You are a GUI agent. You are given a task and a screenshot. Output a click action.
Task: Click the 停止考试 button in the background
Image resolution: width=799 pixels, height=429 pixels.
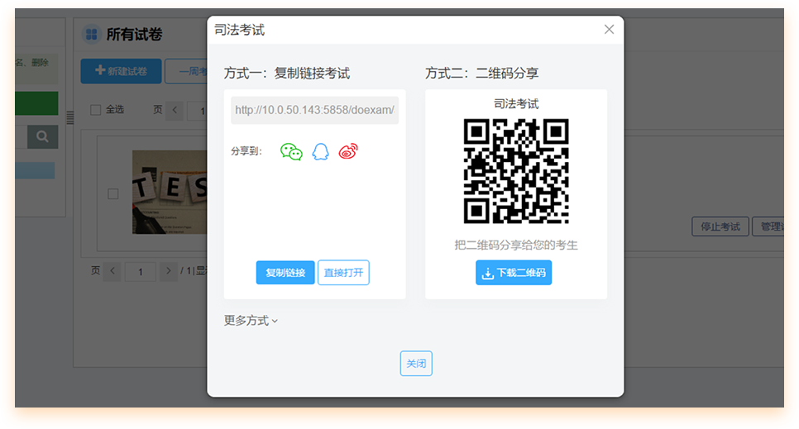click(x=720, y=226)
